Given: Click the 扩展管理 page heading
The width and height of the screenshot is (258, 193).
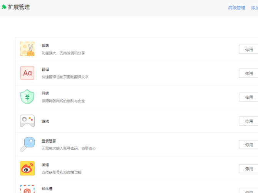Looking at the screenshot, I should point(19,7).
